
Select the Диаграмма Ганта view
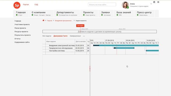(60, 36)
